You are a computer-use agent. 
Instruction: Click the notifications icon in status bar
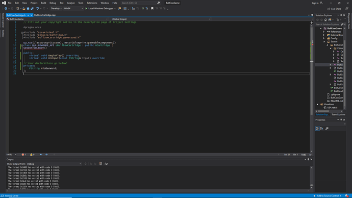(347, 196)
